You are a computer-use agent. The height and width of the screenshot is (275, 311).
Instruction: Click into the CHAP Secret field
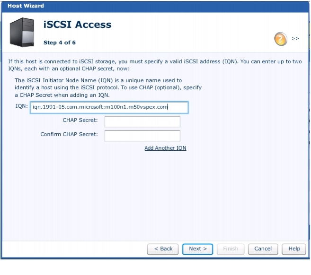(142, 121)
